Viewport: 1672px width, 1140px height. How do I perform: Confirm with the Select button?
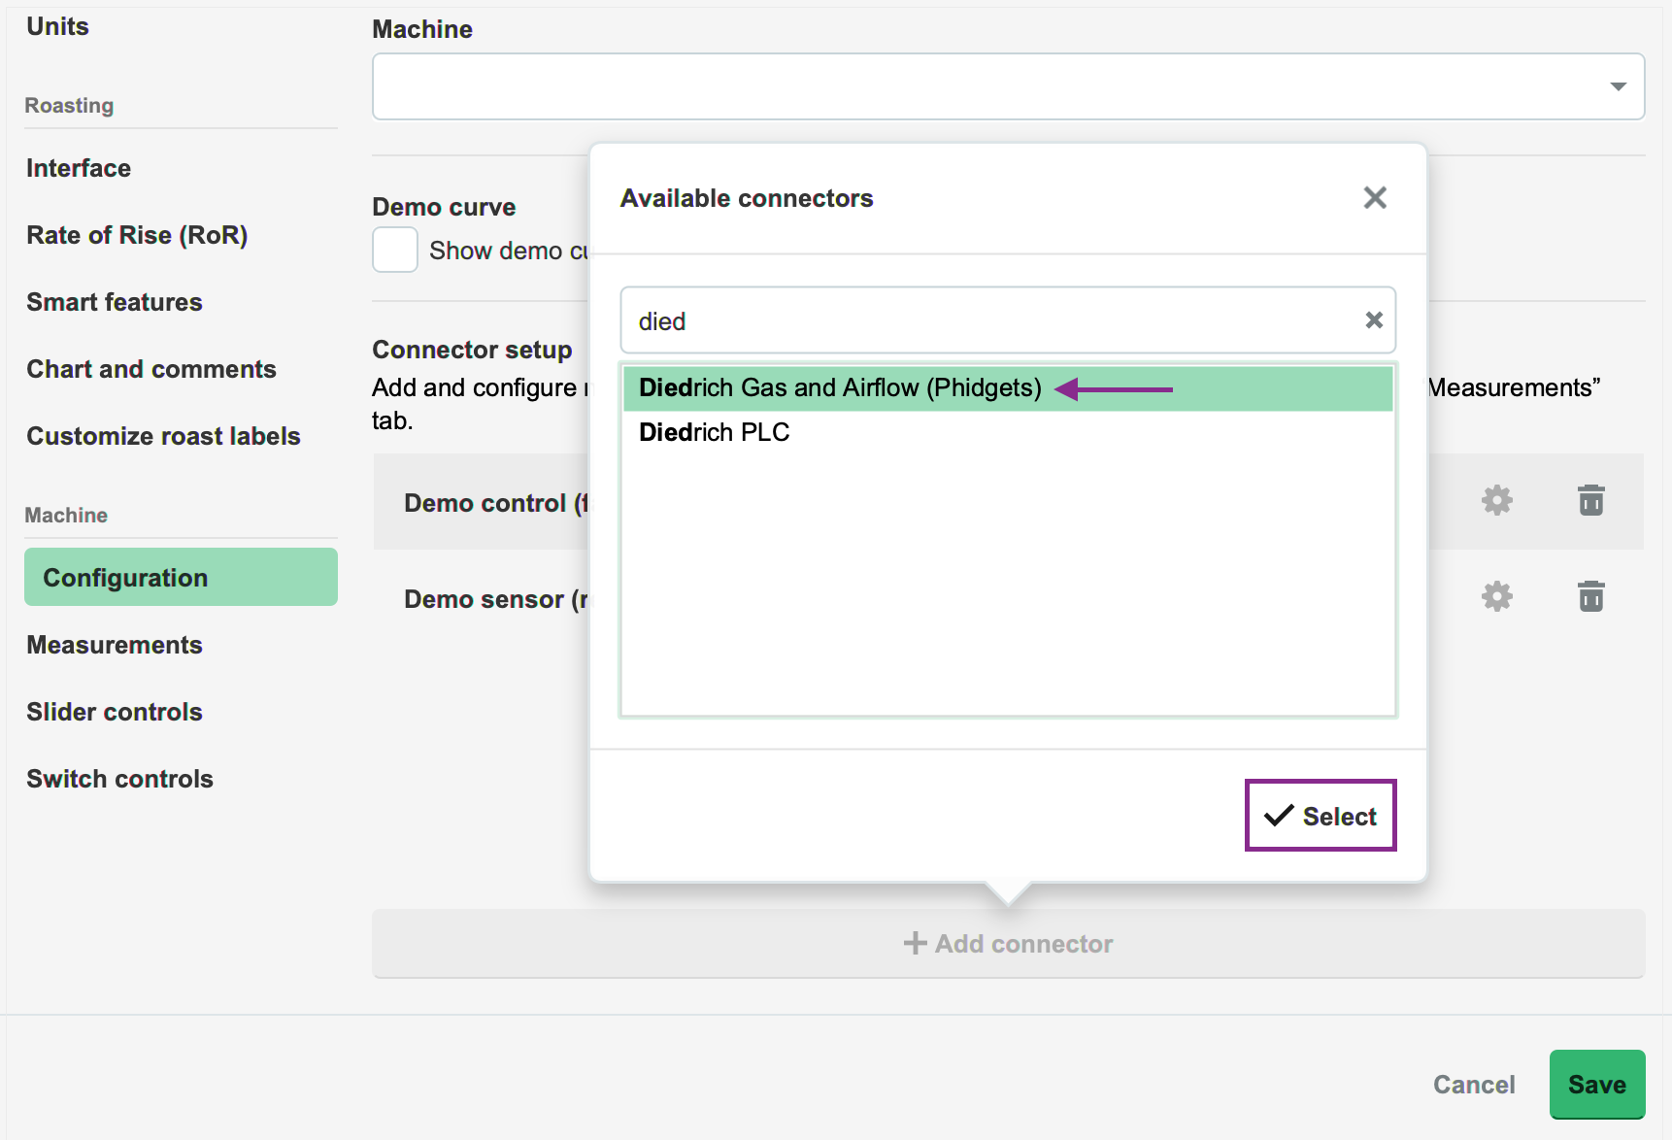coord(1321,816)
